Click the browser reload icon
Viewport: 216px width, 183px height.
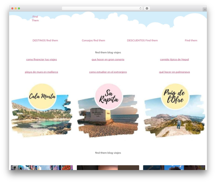pos(140,9)
